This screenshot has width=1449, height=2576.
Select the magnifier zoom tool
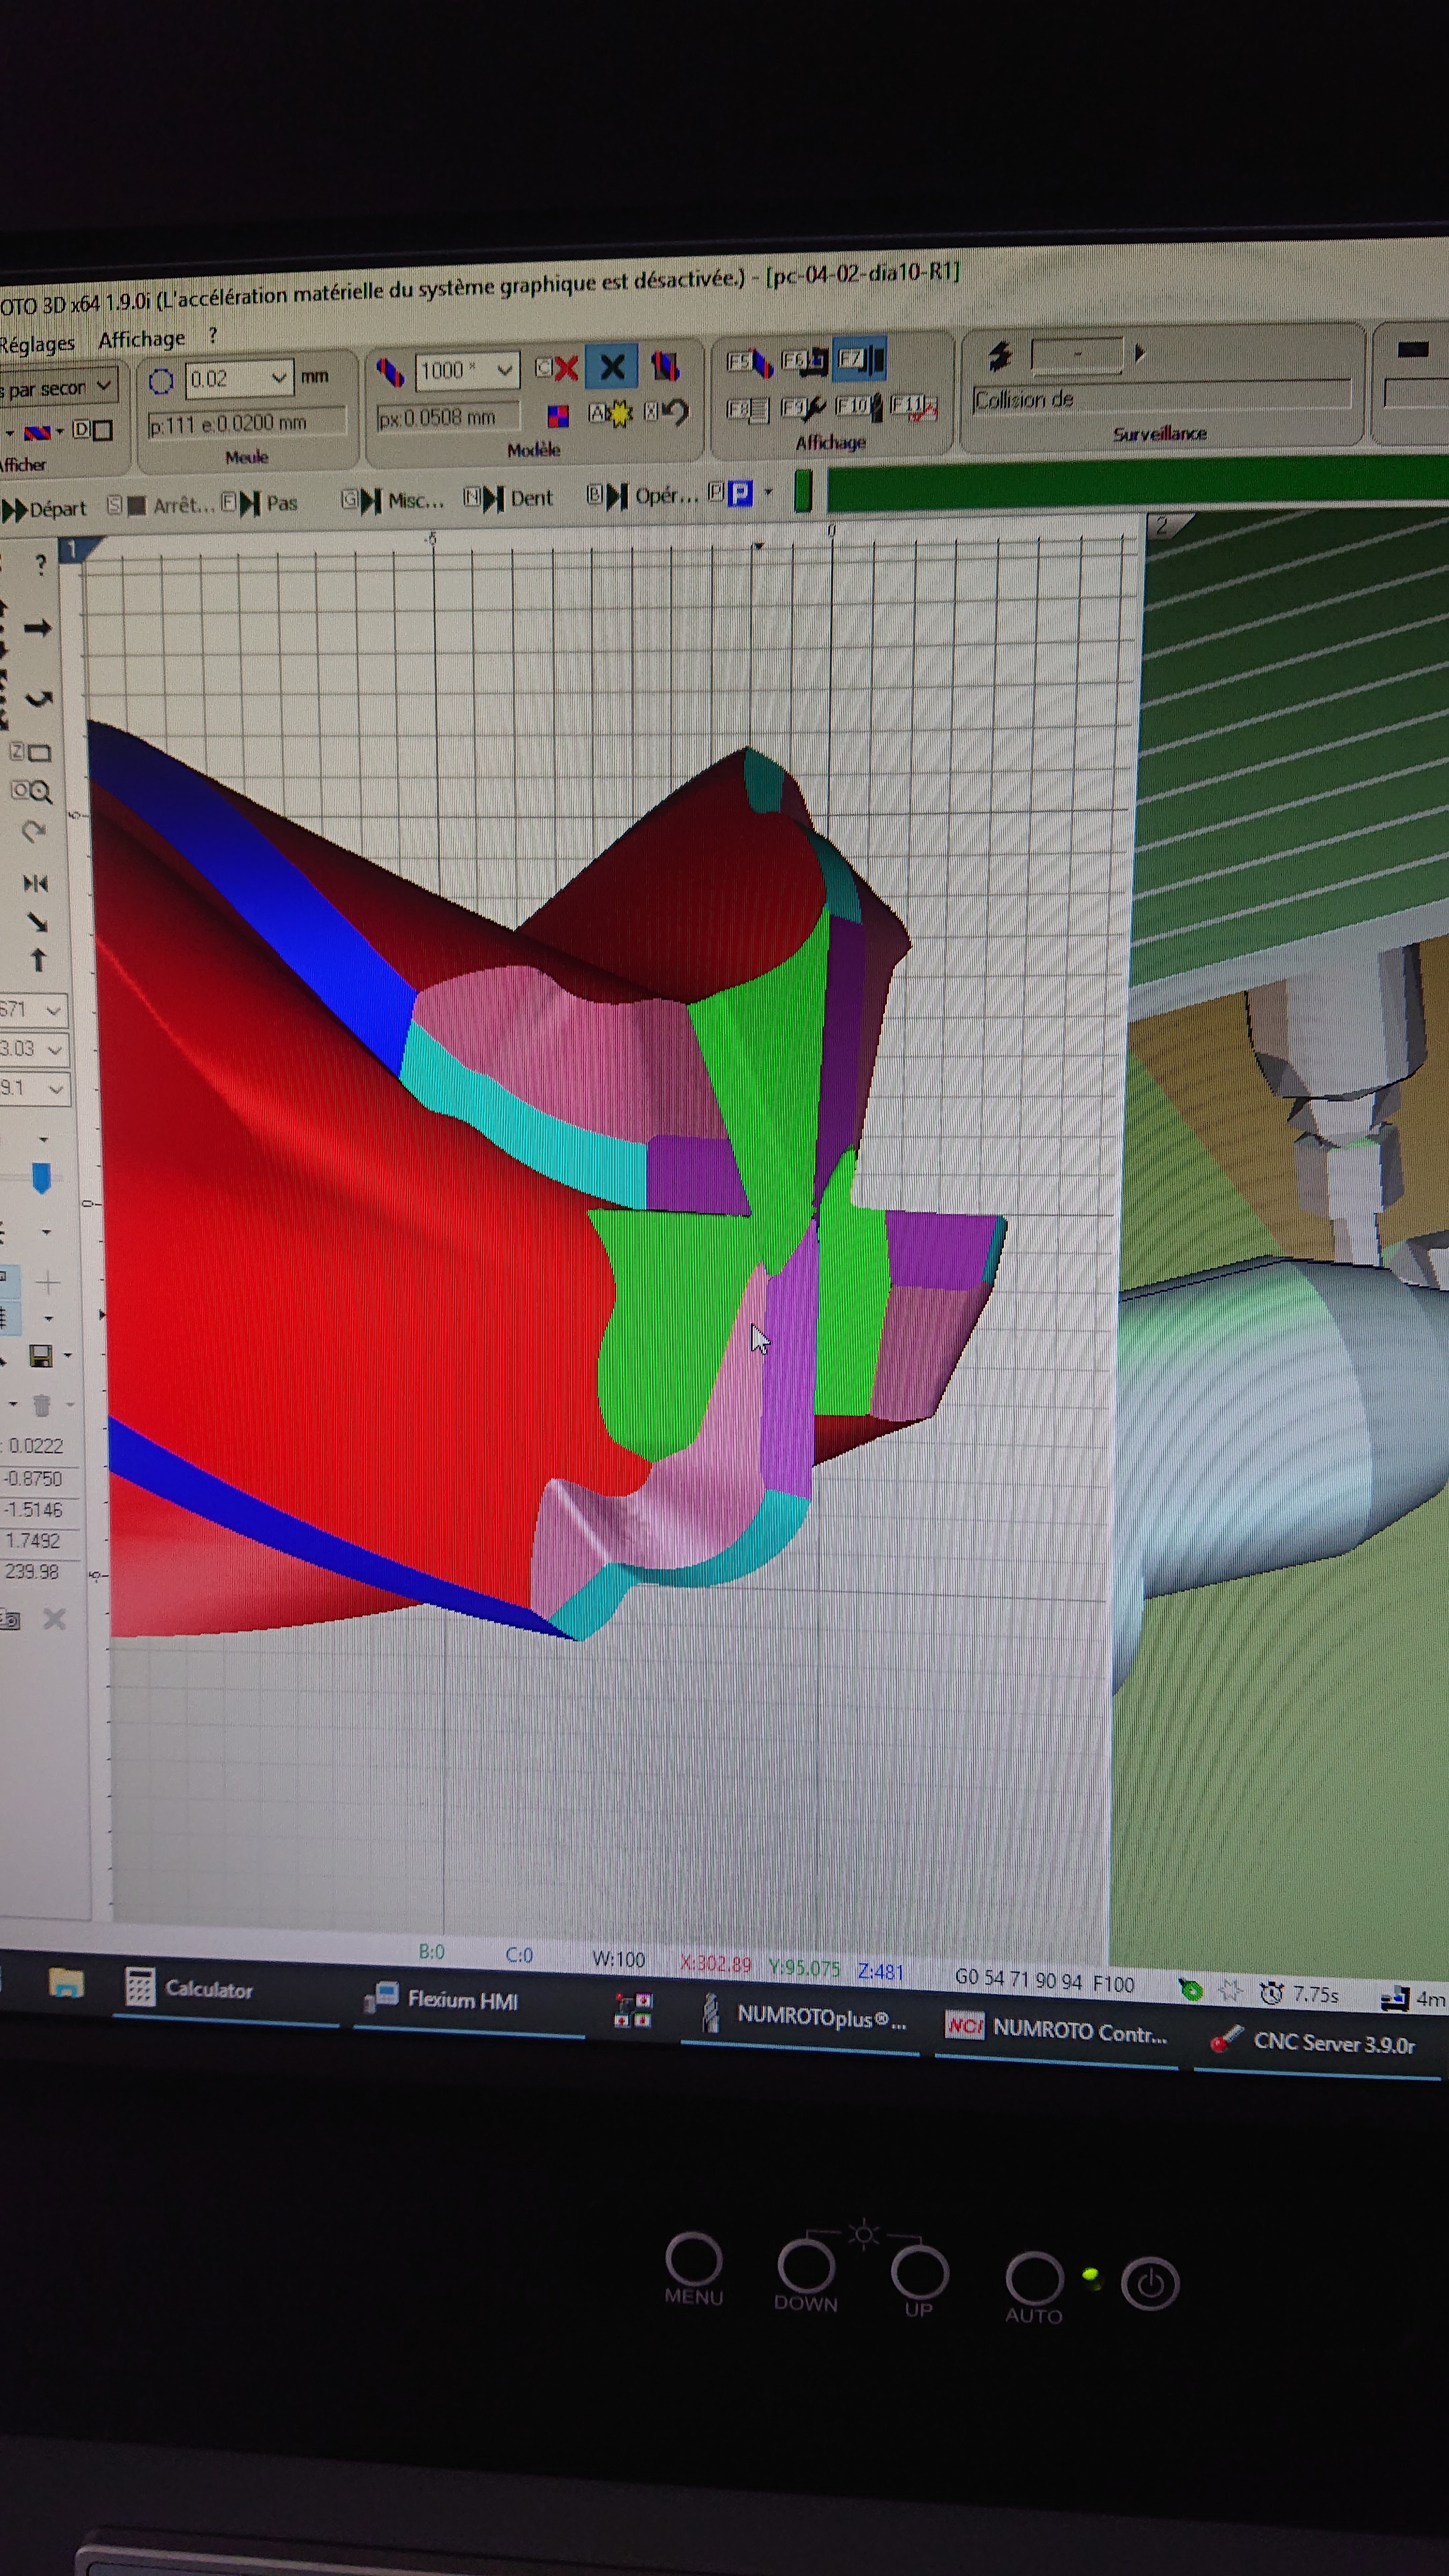coord(31,792)
